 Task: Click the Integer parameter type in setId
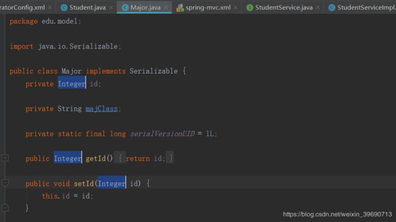[111, 183]
